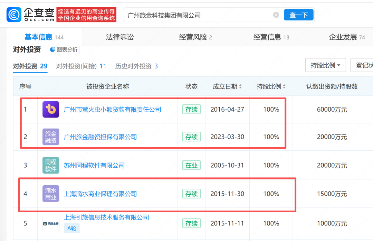Open the 经营信息 tab
This screenshot has height=241, width=373.
pyautogui.click(x=271, y=37)
